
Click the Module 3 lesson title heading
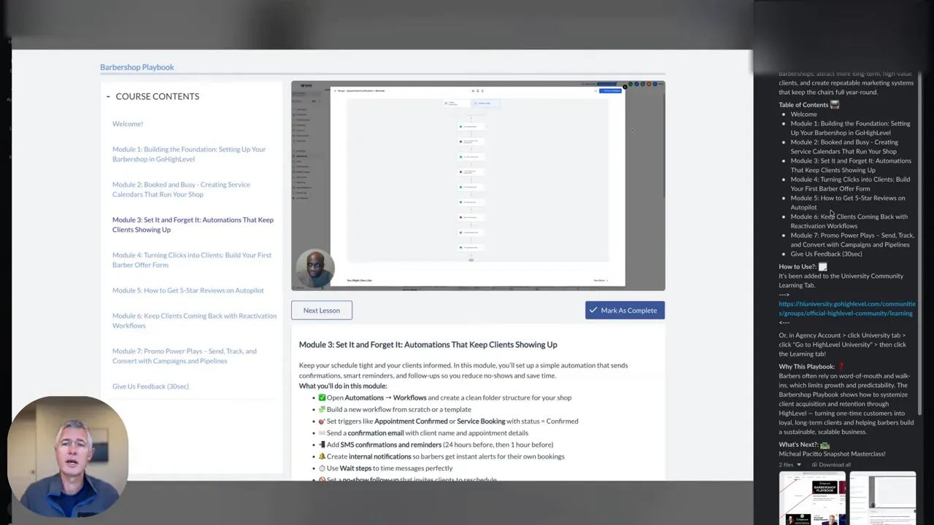click(x=428, y=345)
